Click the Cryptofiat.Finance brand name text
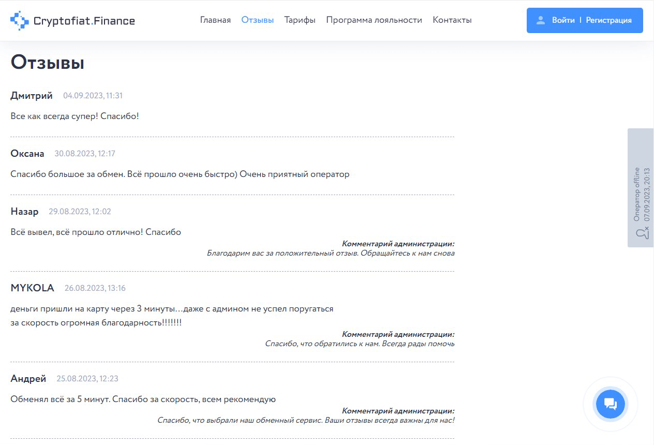654x445 pixels. click(x=84, y=21)
